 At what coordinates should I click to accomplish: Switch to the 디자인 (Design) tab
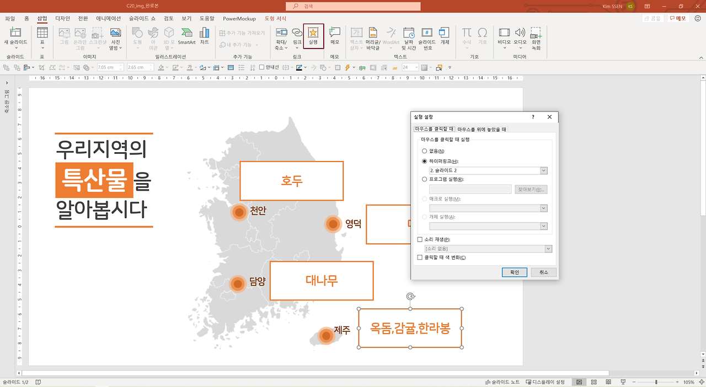62,18
